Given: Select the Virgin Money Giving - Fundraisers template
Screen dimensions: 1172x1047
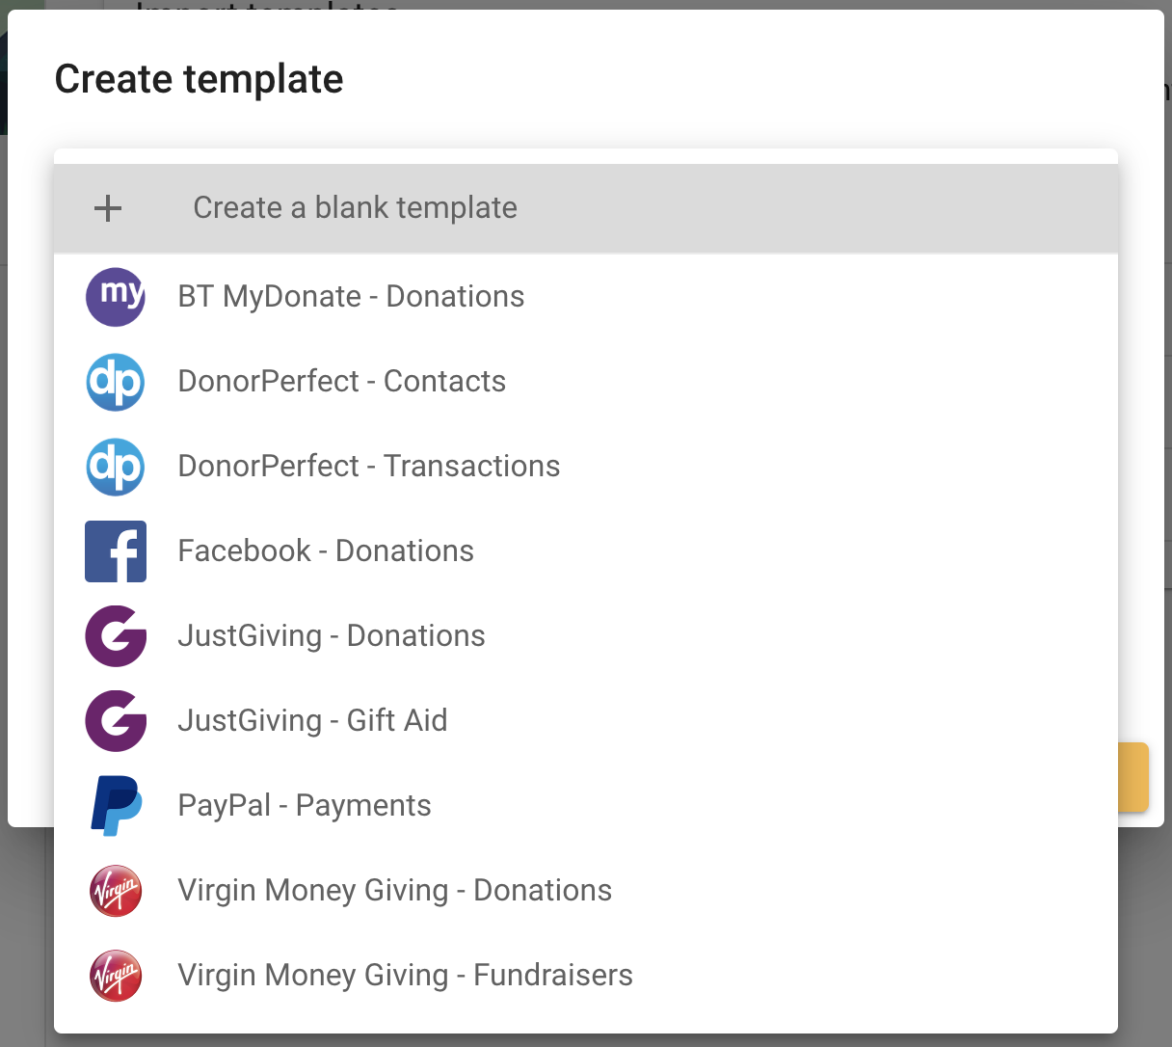Looking at the screenshot, I should (x=405, y=975).
